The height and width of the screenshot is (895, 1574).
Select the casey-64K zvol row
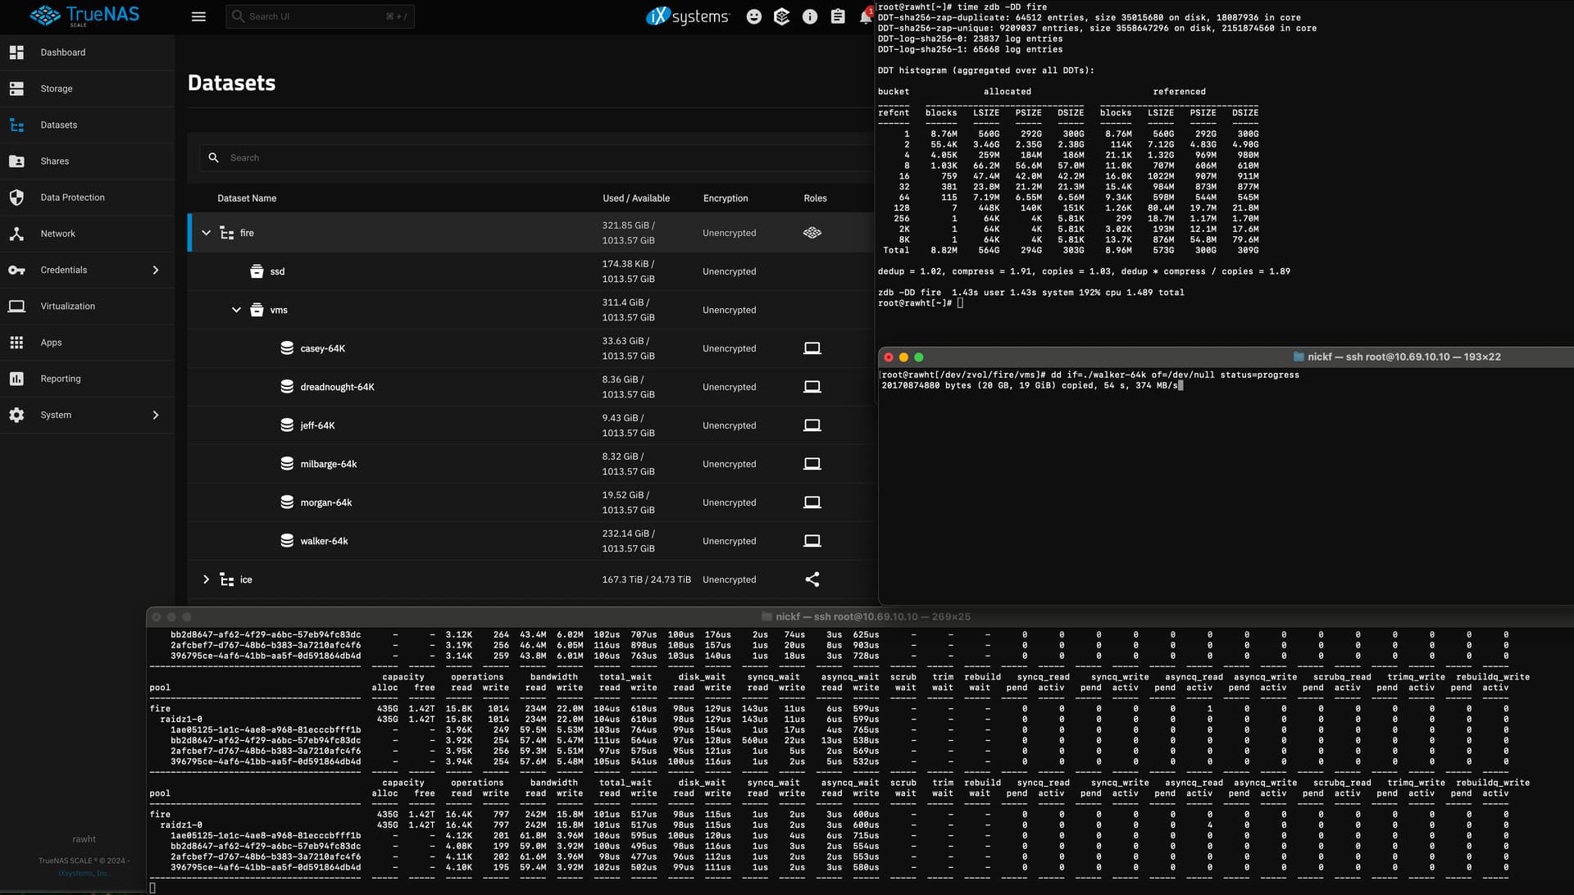coord(322,348)
